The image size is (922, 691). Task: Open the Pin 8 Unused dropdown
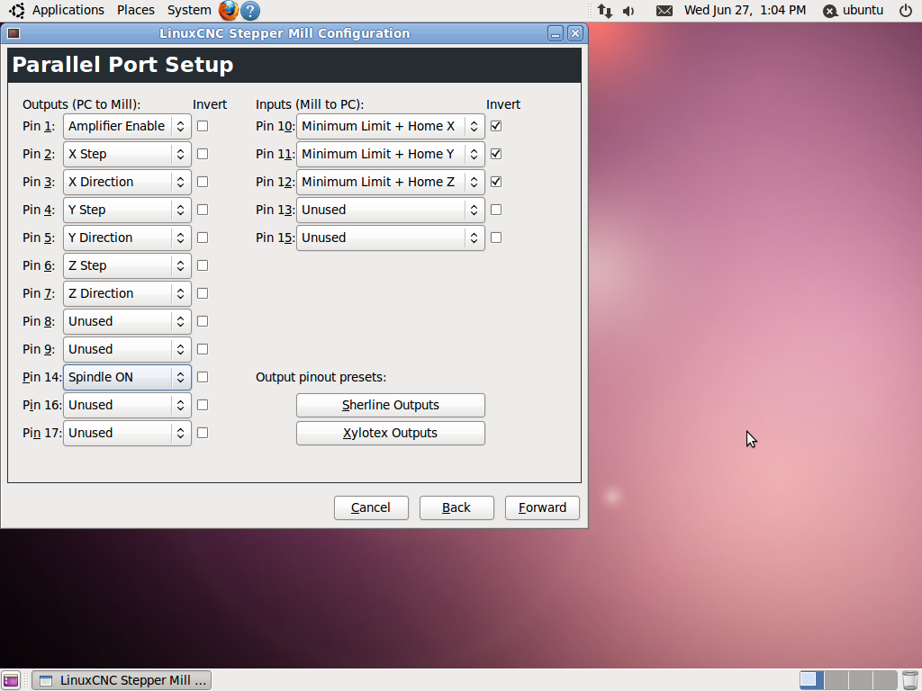127,321
